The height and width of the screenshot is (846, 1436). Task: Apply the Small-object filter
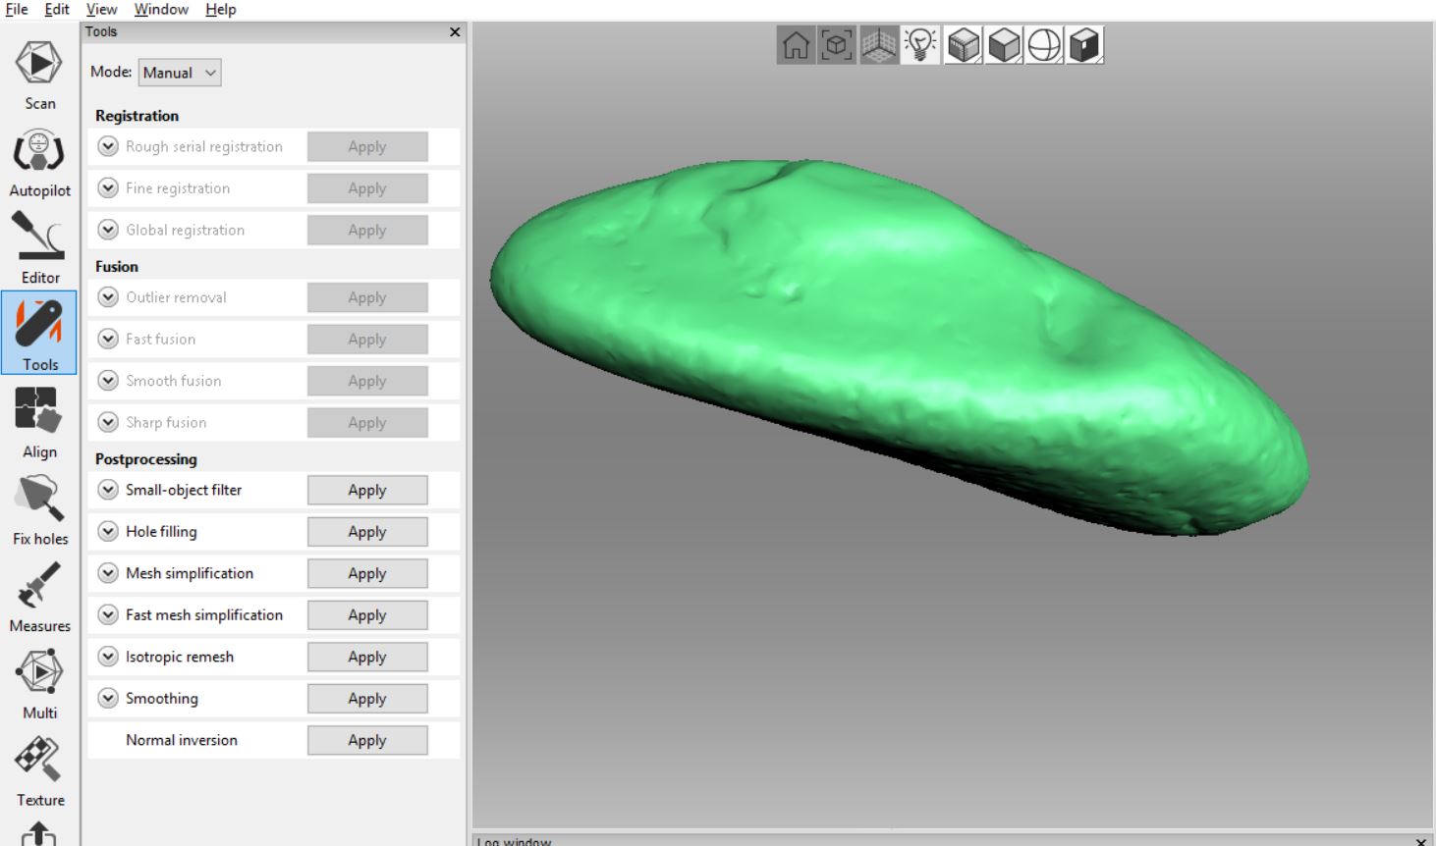[x=367, y=490]
